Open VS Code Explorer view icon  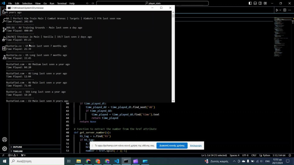(x=4, y=11)
